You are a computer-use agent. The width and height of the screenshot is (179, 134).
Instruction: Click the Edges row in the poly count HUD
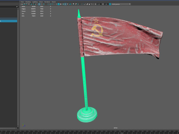pos(36,9)
